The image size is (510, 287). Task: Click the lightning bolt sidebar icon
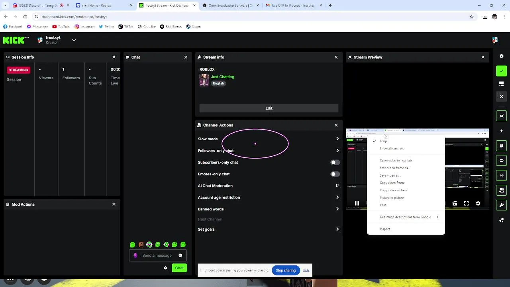501,131
